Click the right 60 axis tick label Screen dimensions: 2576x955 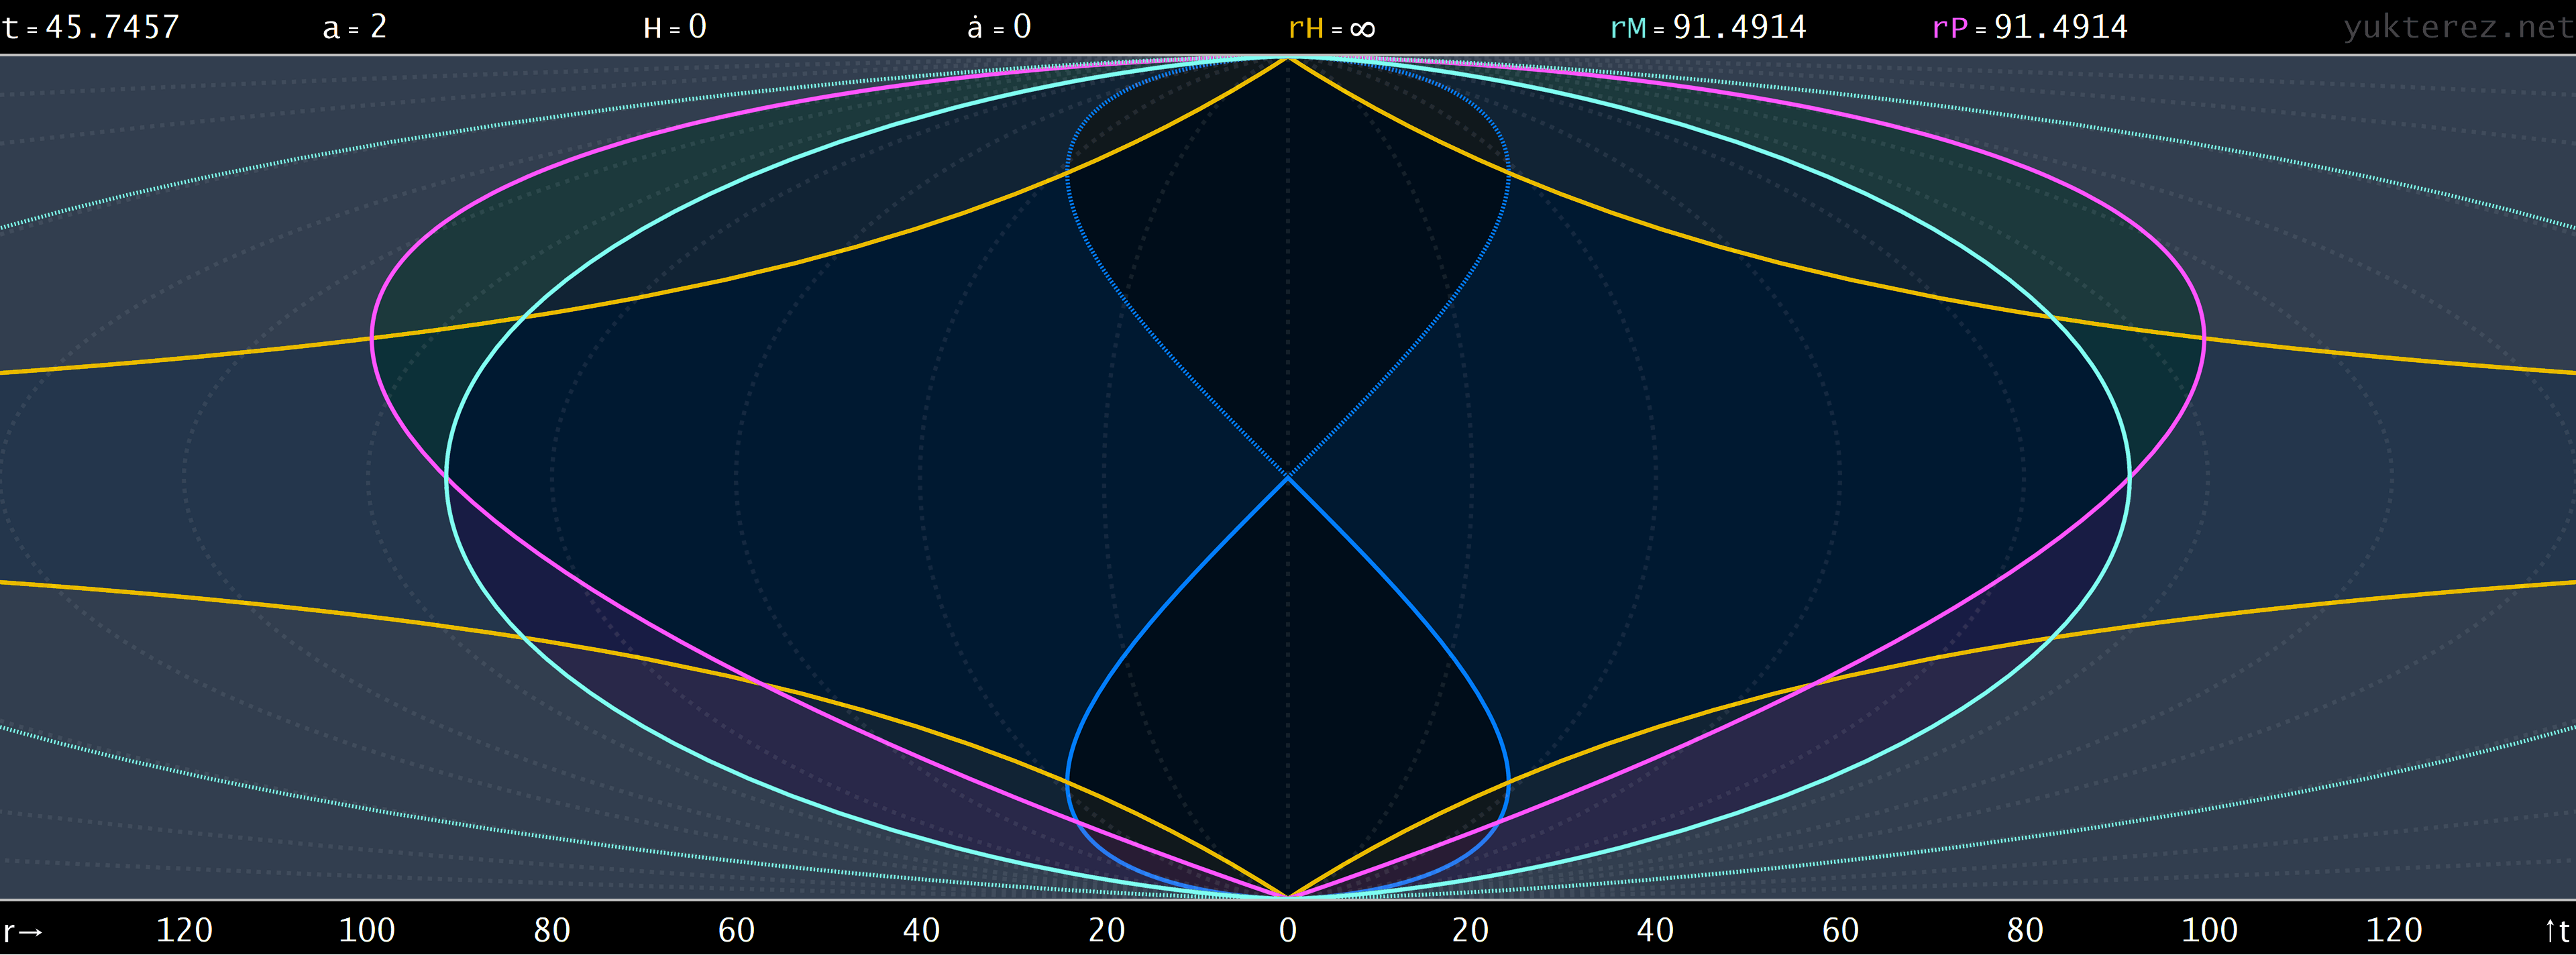coord(1840,931)
